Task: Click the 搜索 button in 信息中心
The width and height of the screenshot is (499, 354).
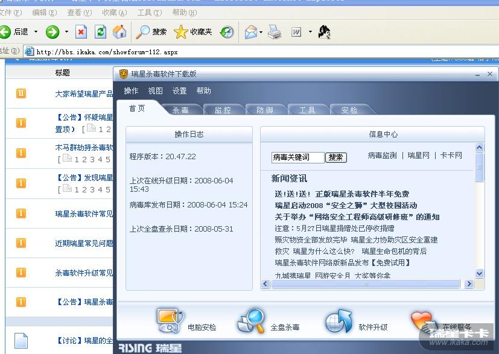Action: point(335,157)
